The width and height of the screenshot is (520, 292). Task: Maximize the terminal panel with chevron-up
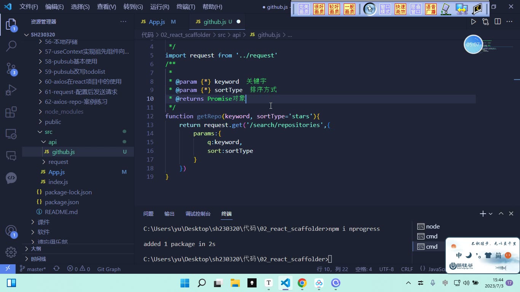click(501, 214)
